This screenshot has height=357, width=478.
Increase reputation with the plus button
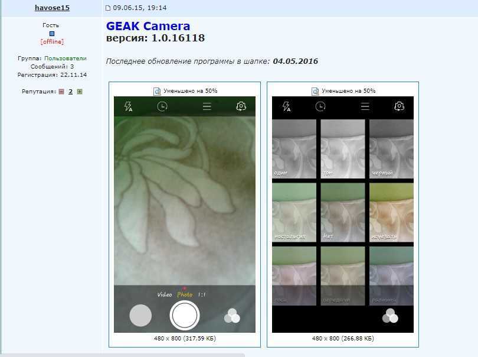[80, 92]
